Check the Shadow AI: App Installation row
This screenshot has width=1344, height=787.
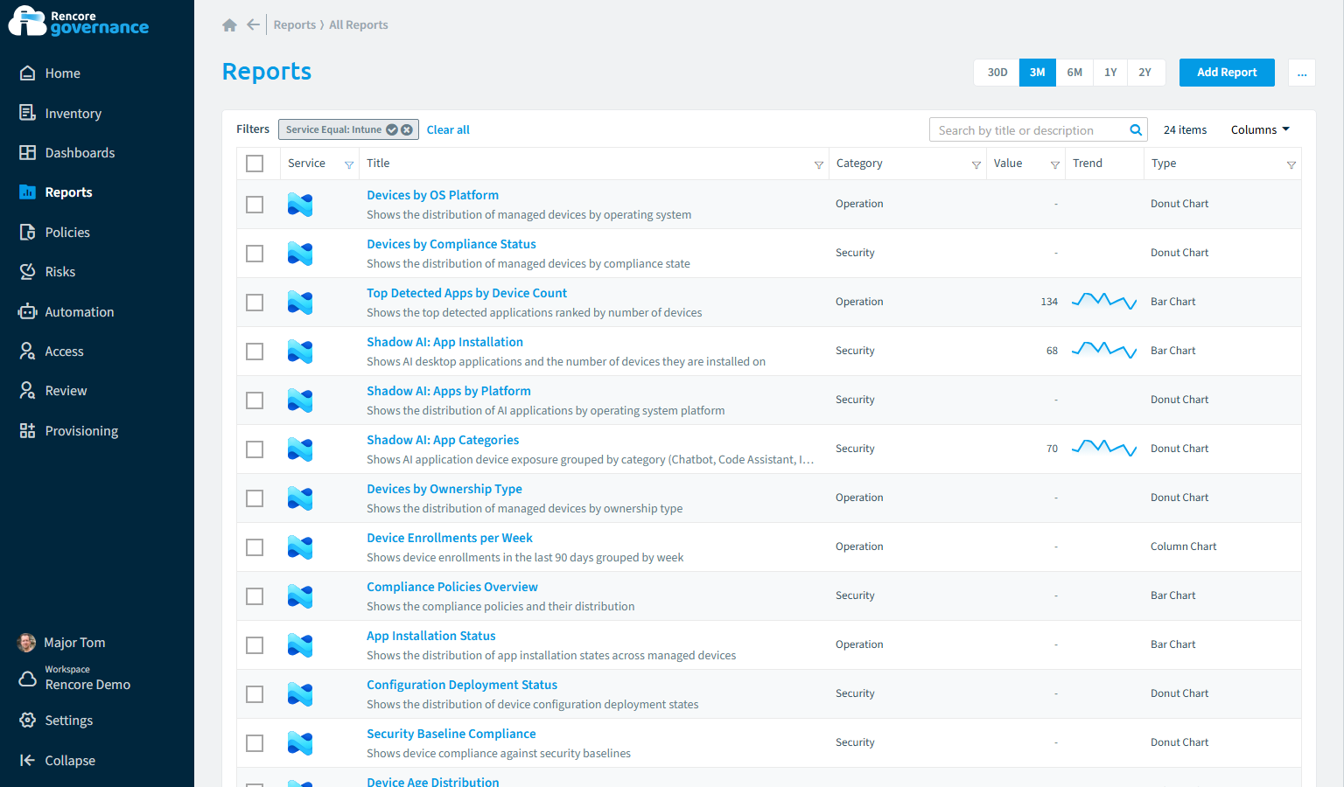255,352
